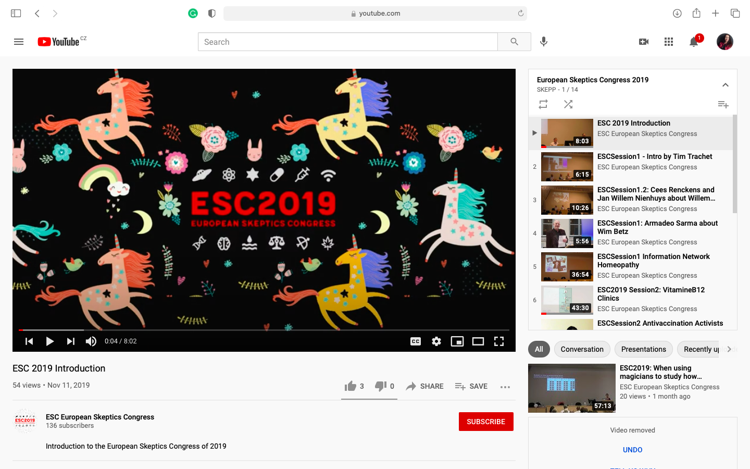Show Safari tab overview
Viewport: 750px width, 469px height.
click(x=735, y=14)
